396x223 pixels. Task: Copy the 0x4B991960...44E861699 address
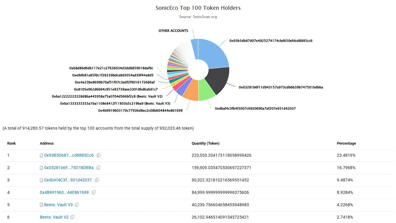(x=94, y=192)
